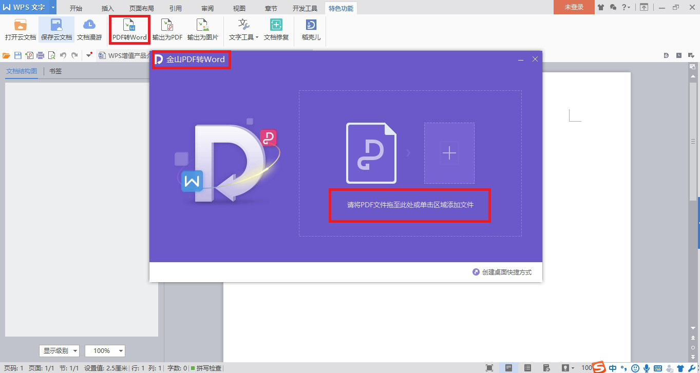
Task: Click the PDF转Word ribbon icon
Action: (129, 29)
